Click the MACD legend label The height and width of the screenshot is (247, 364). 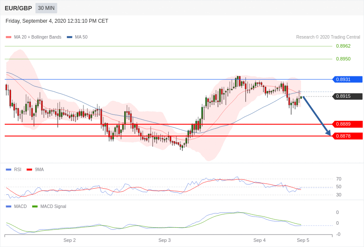click(21, 206)
